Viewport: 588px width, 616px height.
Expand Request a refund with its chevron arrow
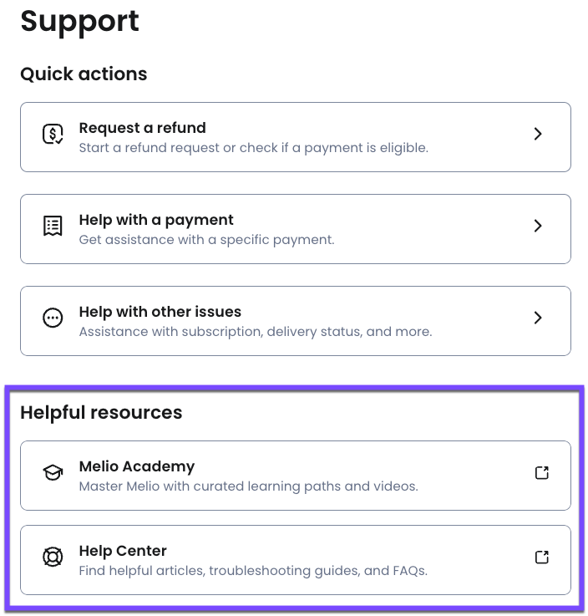[x=538, y=134]
